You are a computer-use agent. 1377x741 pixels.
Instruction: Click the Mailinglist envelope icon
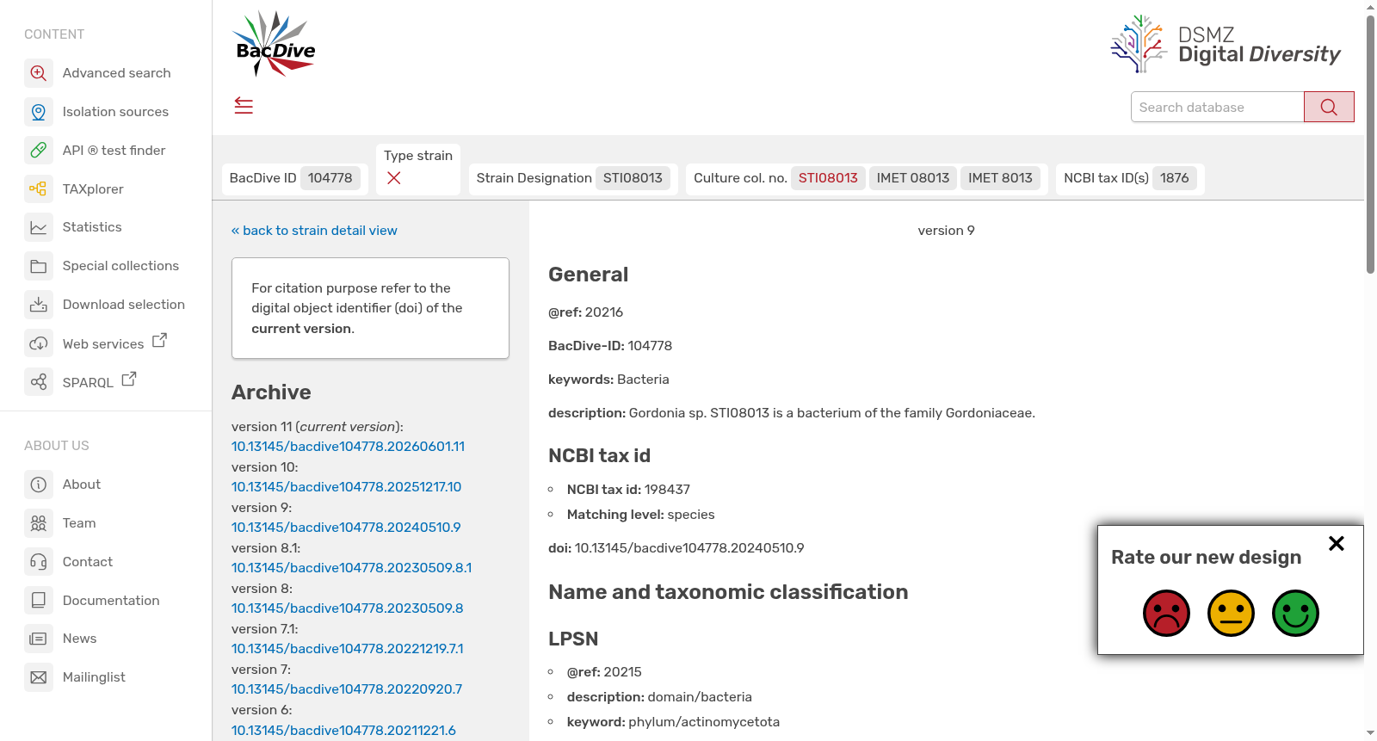pos(39,677)
